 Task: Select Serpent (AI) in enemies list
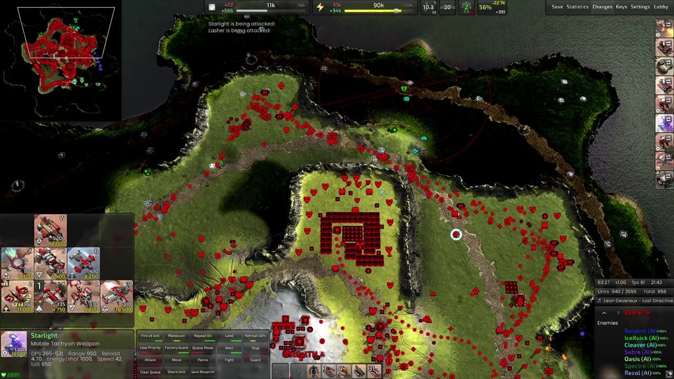(x=641, y=331)
